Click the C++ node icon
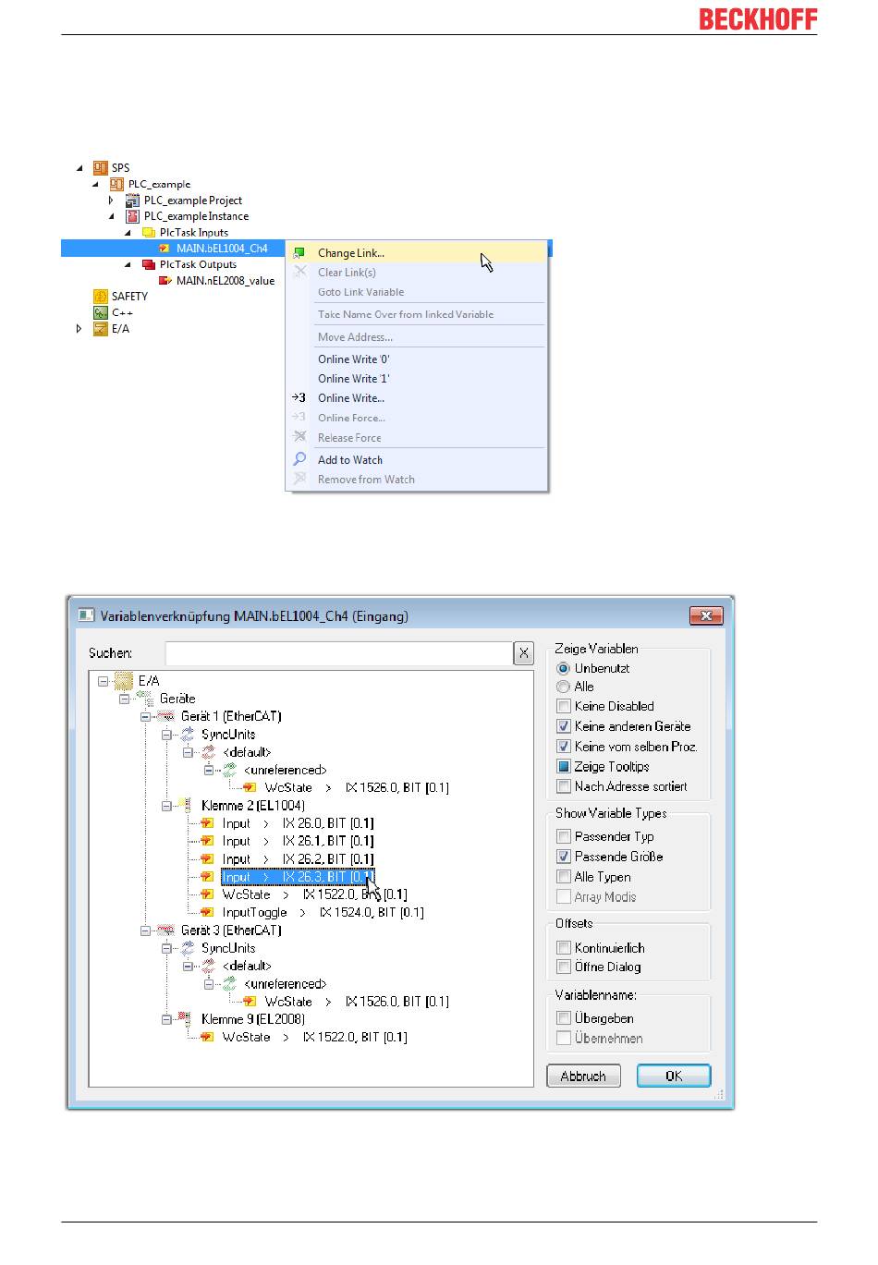This screenshot has height=1265, width=878. click(x=100, y=312)
